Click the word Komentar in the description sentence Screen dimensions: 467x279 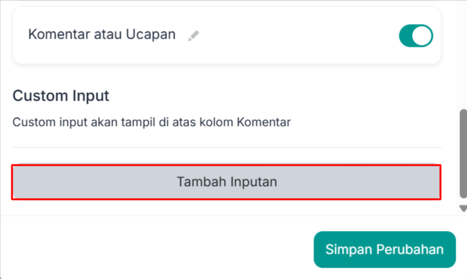click(x=264, y=122)
